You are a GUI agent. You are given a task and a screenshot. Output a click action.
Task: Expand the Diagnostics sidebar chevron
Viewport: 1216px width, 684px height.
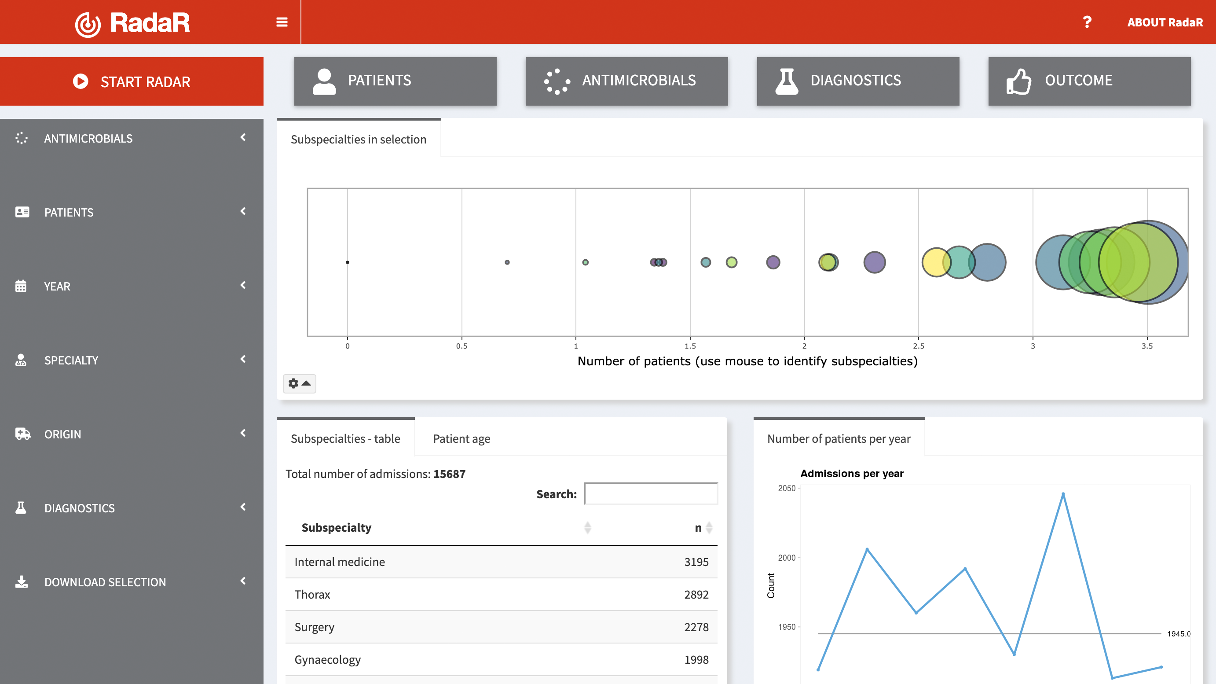point(243,507)
